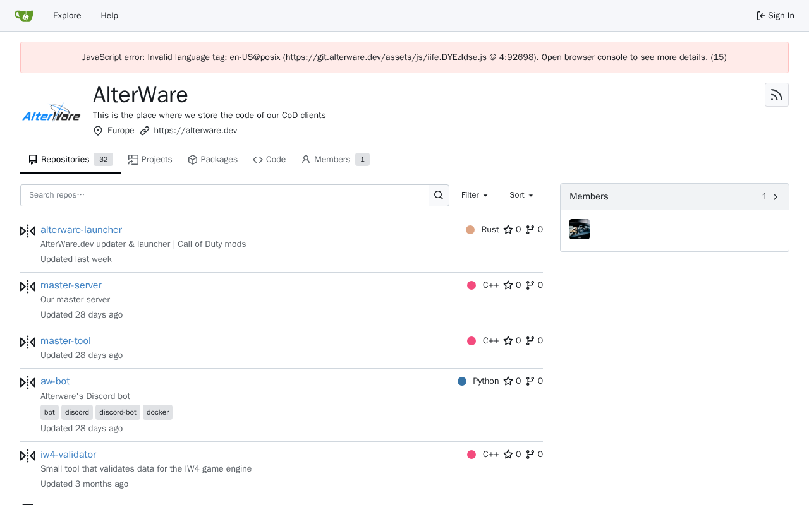Visit the https://alterware.dev website link
Viewport: 809px width, 505px height.
click(195, 131)
